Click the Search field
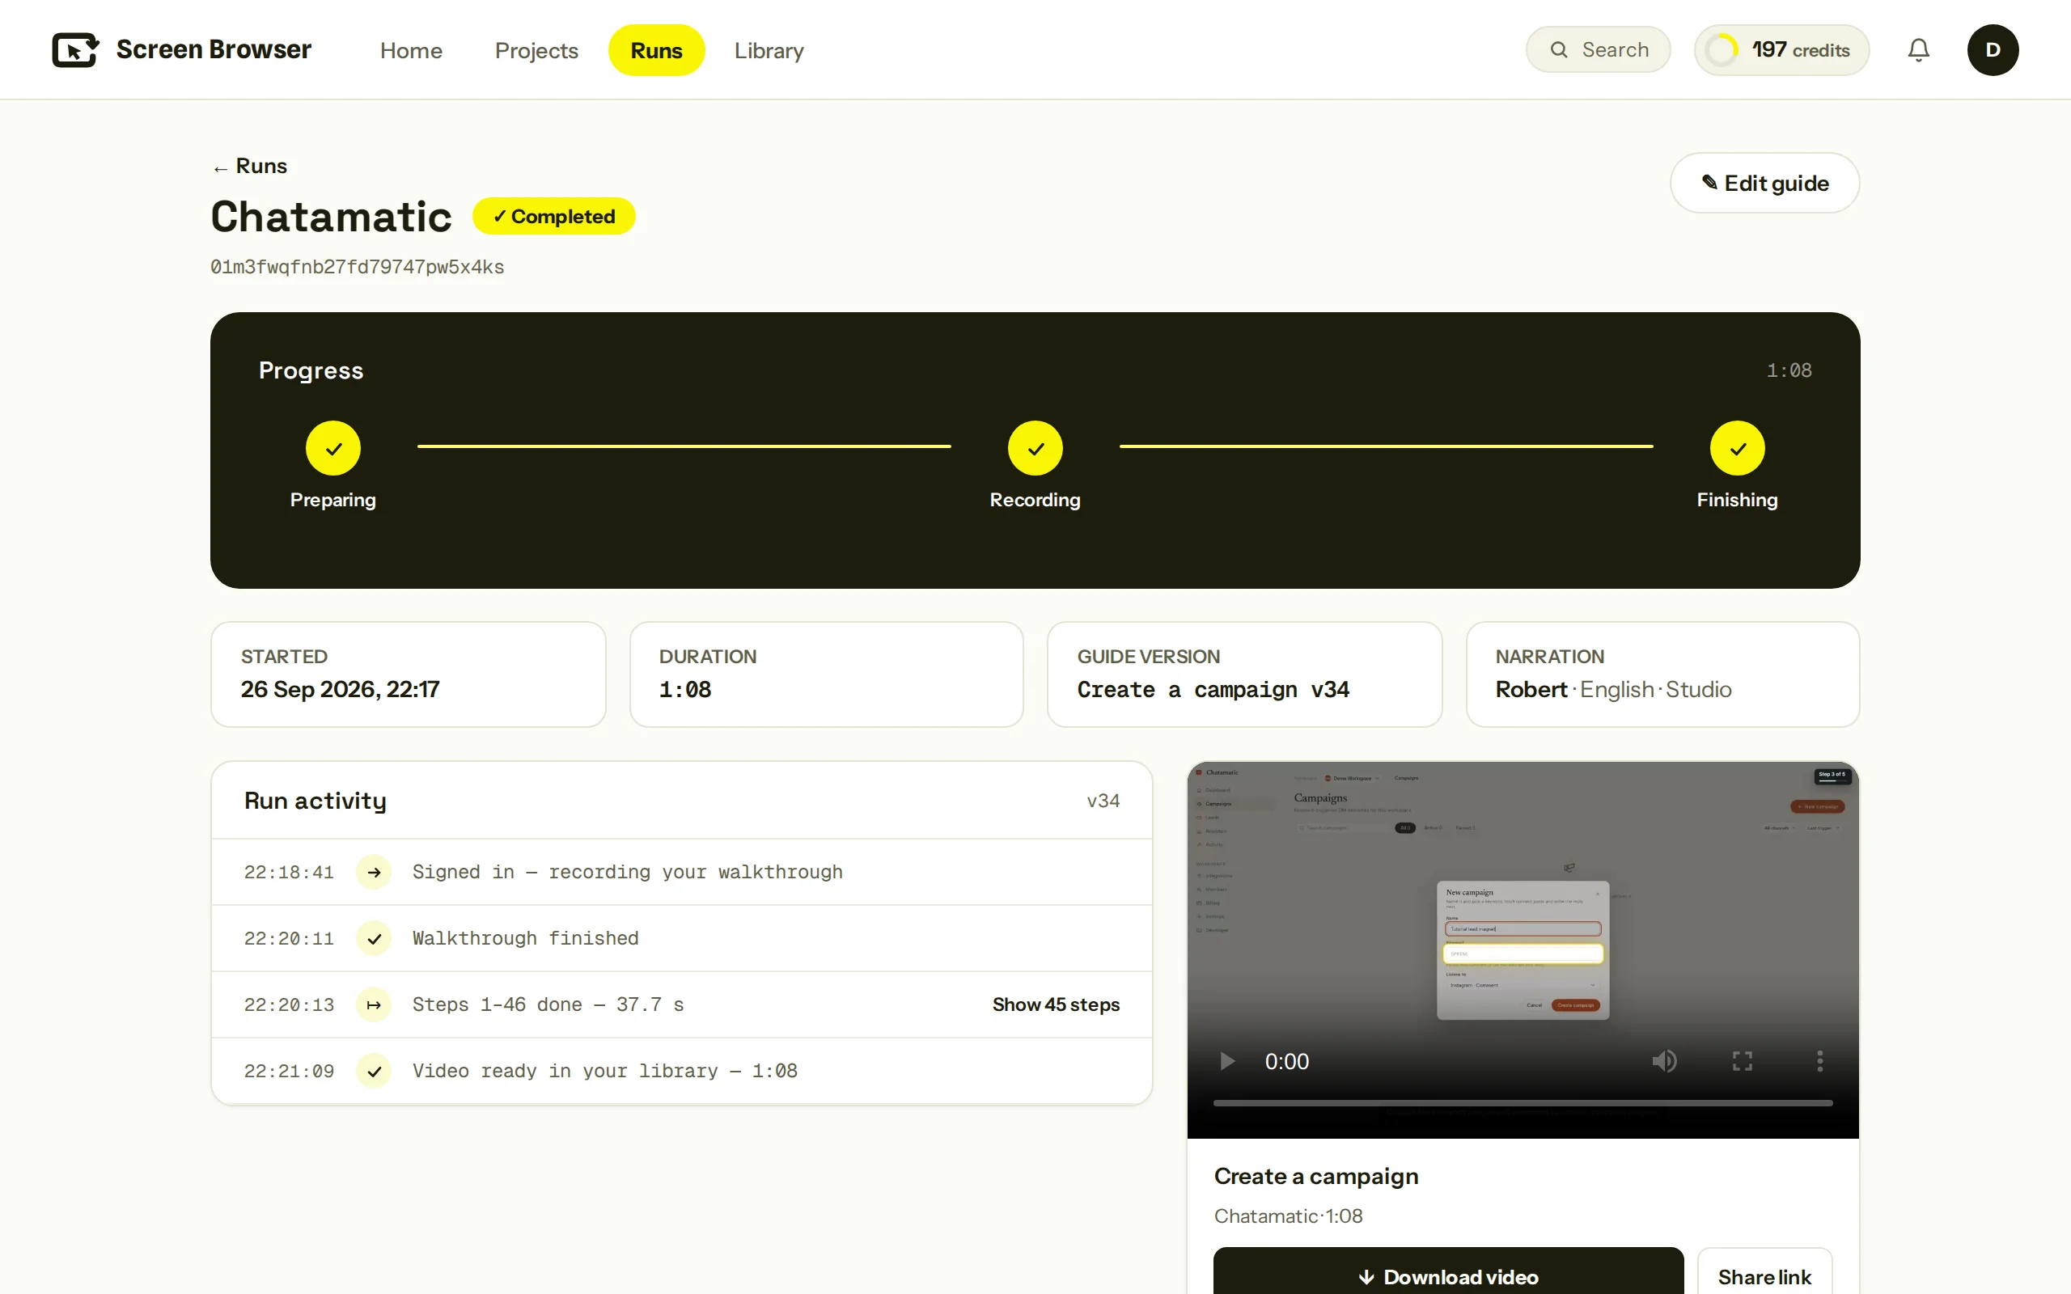 tap(1597, 49)
